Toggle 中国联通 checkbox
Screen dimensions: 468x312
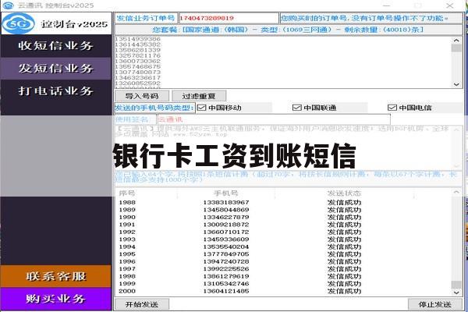coord(296,108)
